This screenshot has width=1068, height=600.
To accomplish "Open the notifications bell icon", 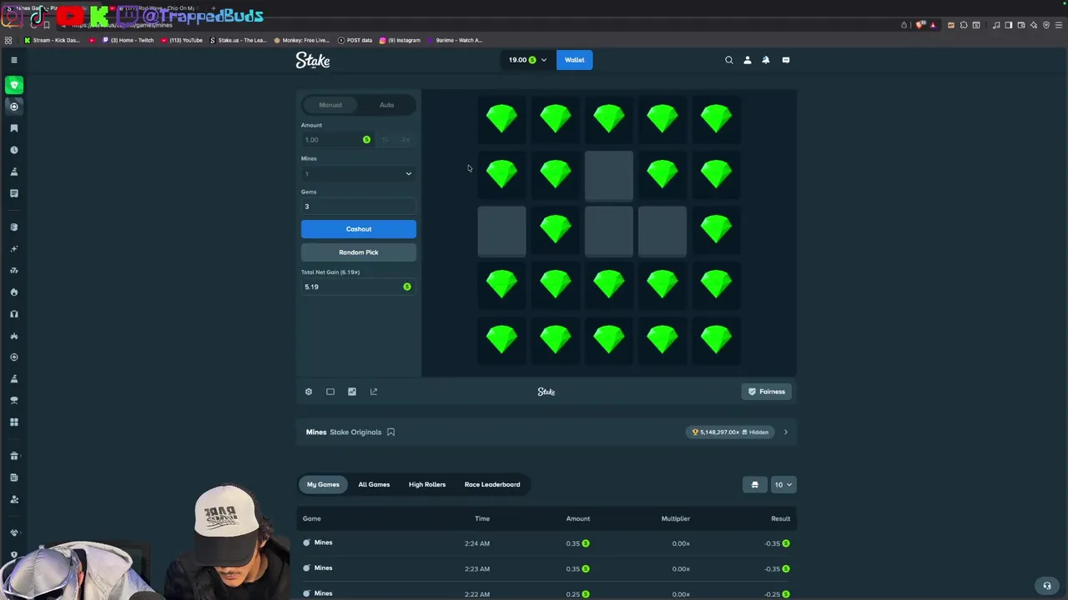I will coord(766,60).
